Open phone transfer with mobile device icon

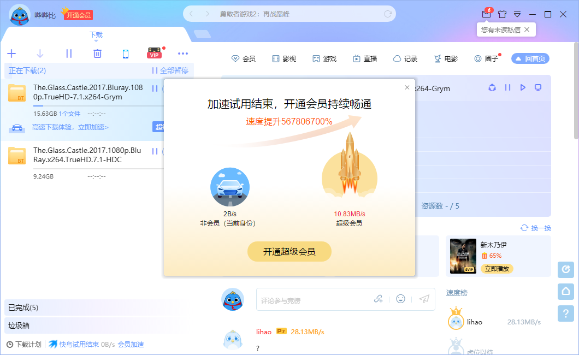click(x=126, y=54)
